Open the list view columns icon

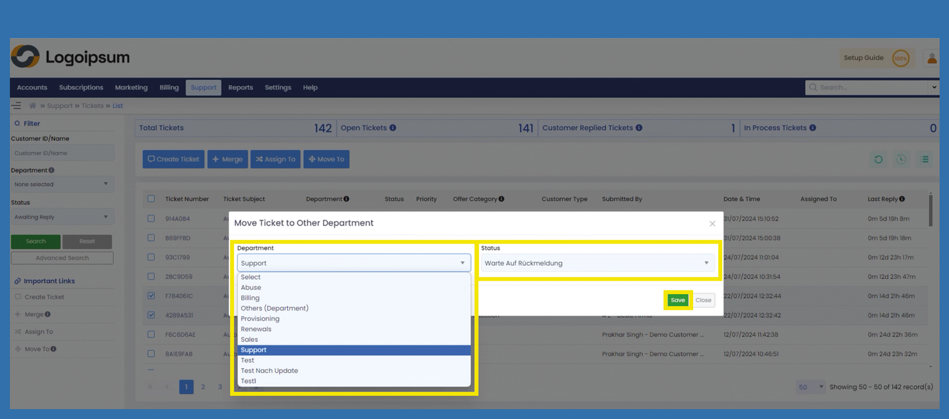coord(924,159)
